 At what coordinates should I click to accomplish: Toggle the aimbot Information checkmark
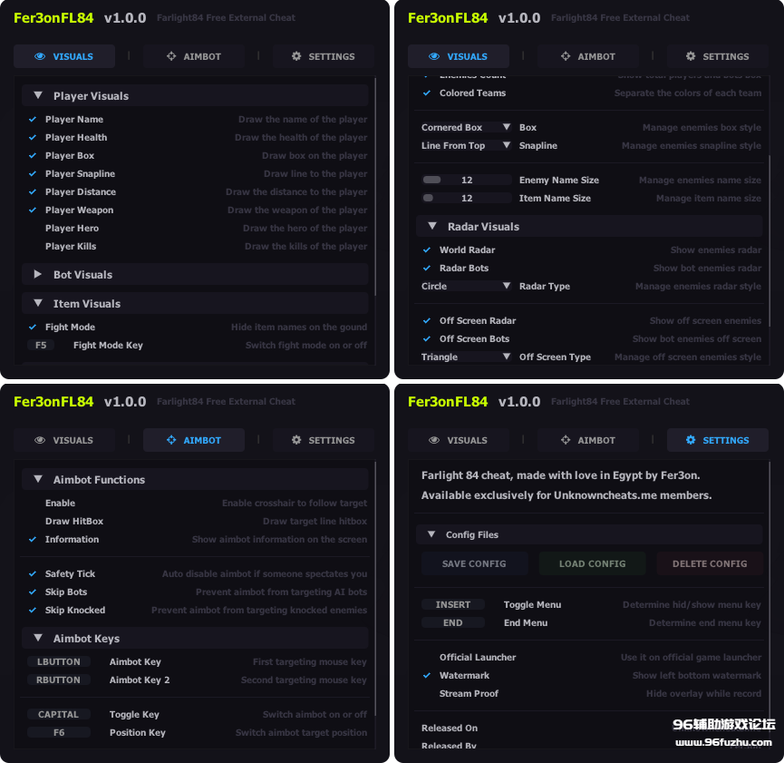(33, 539)
